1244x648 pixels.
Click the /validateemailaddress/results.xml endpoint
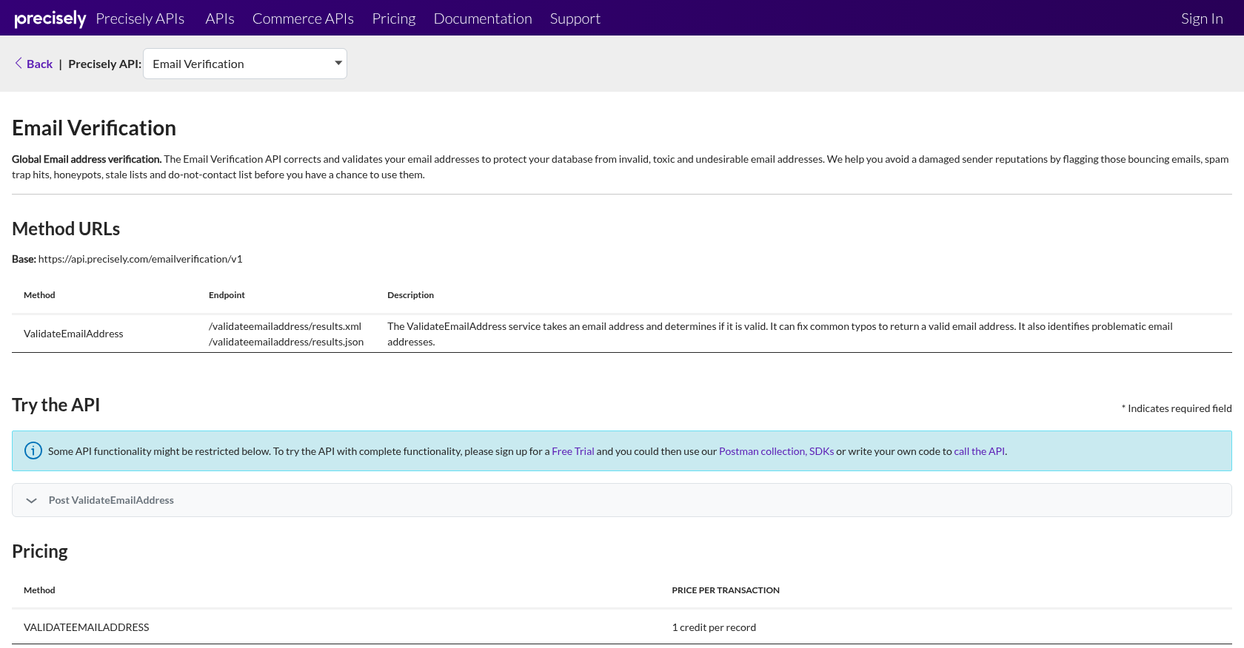285,326
